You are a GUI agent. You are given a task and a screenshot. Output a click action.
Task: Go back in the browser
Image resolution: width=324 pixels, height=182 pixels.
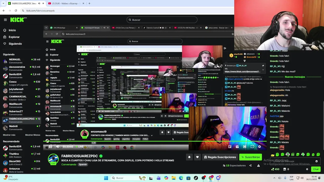tap(4, 11)
